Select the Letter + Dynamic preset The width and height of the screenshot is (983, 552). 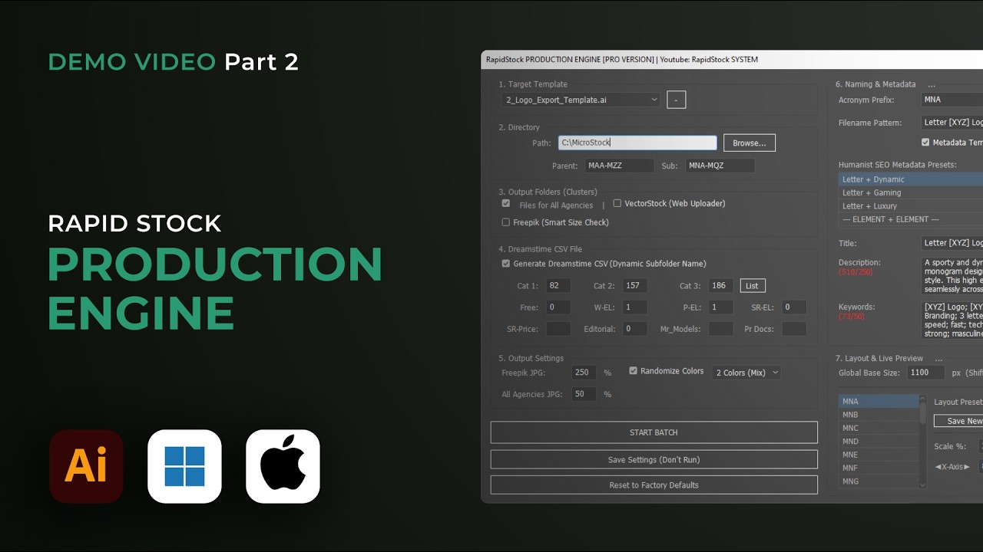coord(910,179)
